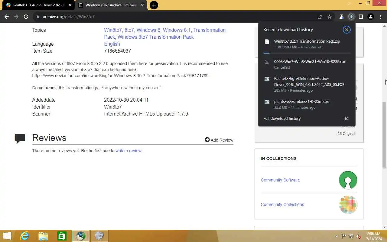Image resolution: width=387 pixels, height=242 pixels.
Task: Open Community Collections link
Action: [x=282, y=204]
